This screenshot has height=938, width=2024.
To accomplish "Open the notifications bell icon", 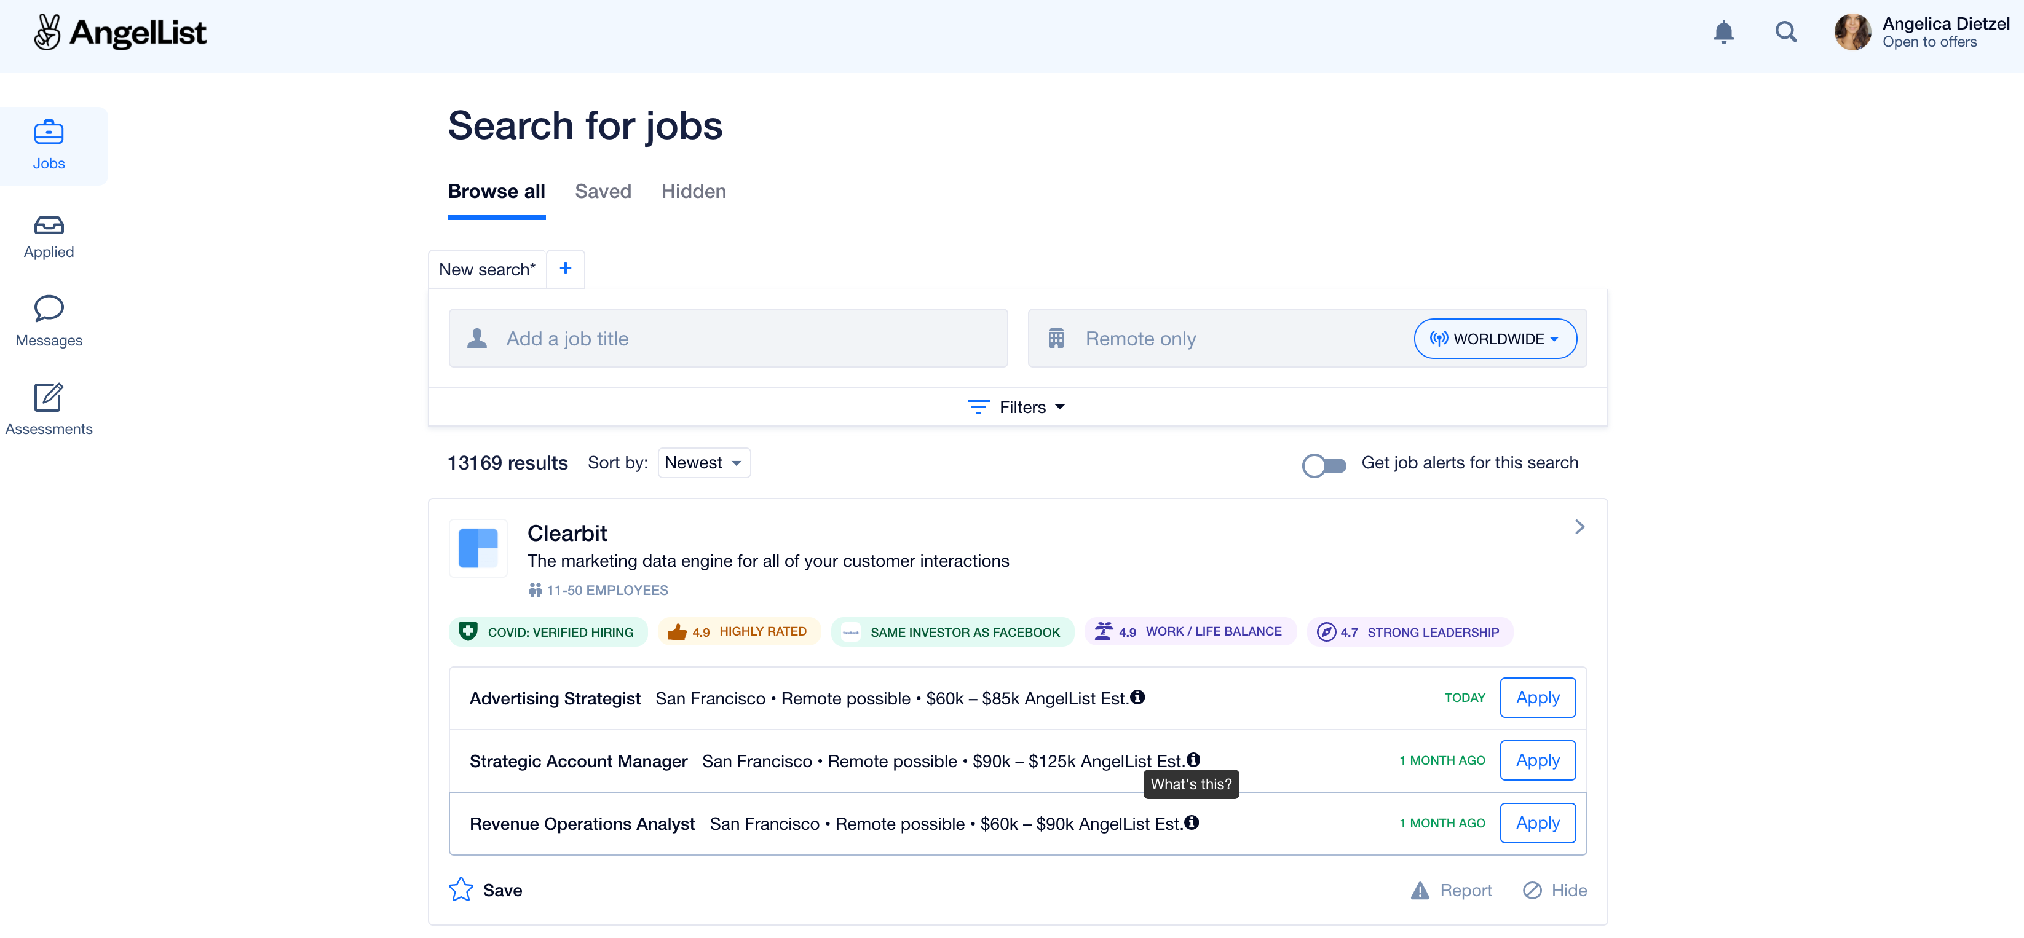I will click(1723, 32).
